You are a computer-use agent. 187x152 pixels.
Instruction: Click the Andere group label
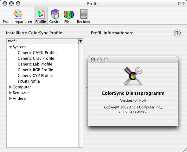point(19,98)
